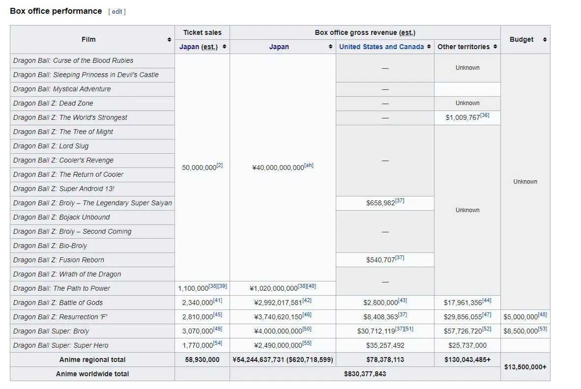Select Dragon Ball Z: Fusion Reborn row
Screen dimensions: 581x389
click(92, 260)
